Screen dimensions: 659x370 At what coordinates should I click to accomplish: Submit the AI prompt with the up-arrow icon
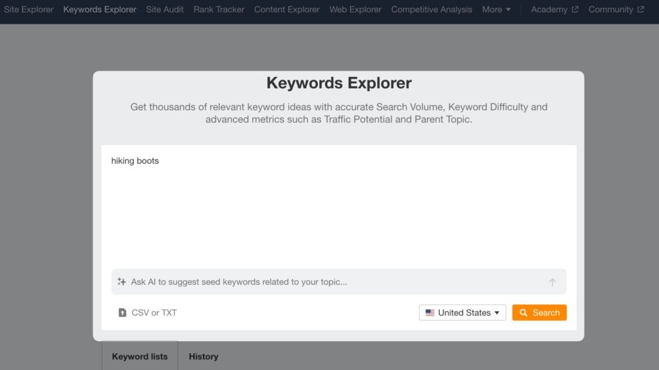tap(552, 282)
